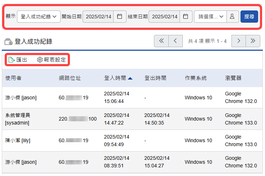265x176 pixels.
Task: Click the 網路位址 column header
Action: (x=70, y=78)
